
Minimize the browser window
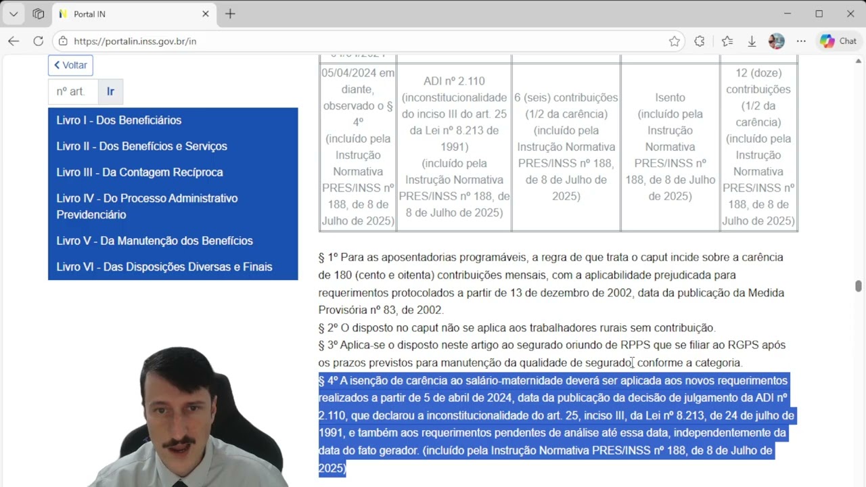click(x=788, y=14)
